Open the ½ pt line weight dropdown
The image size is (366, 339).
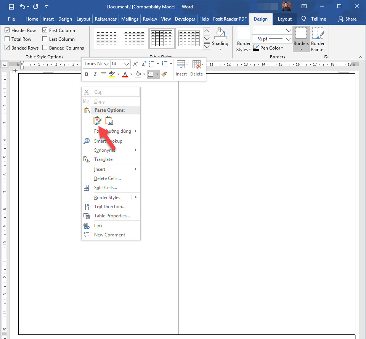tap(289, 39)
